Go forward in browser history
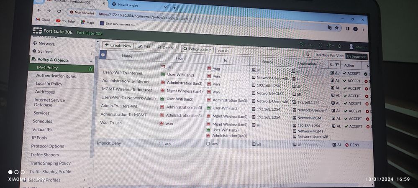The width and height of the screenshot is (418, 188). (49, 10)
